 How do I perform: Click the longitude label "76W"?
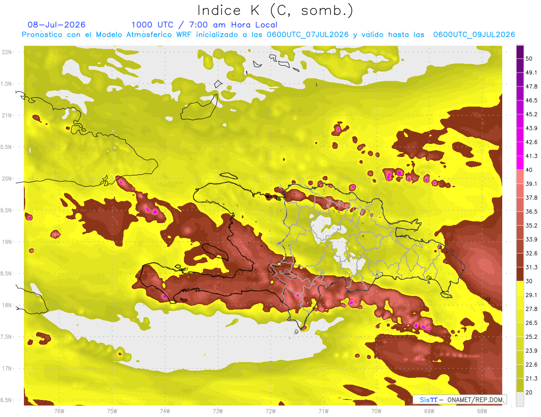pyautogui.click(x=59, y=411)
